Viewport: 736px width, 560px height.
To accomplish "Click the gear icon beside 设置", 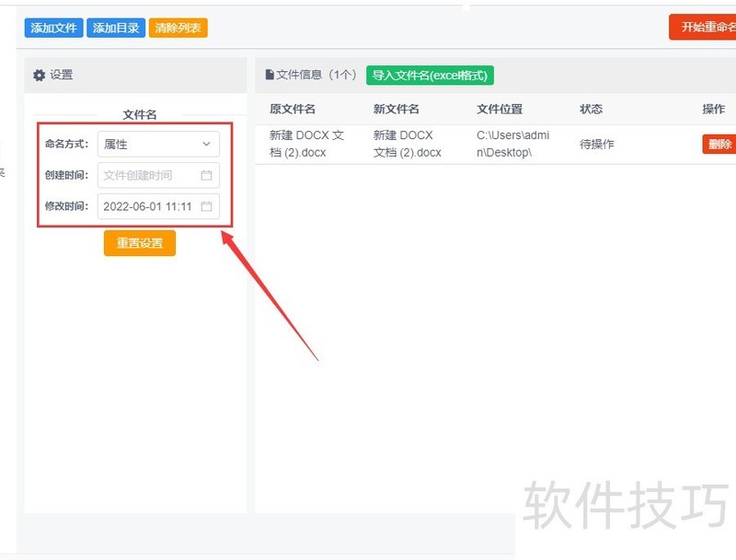I will pyautogui.click(x=39, y=76).
